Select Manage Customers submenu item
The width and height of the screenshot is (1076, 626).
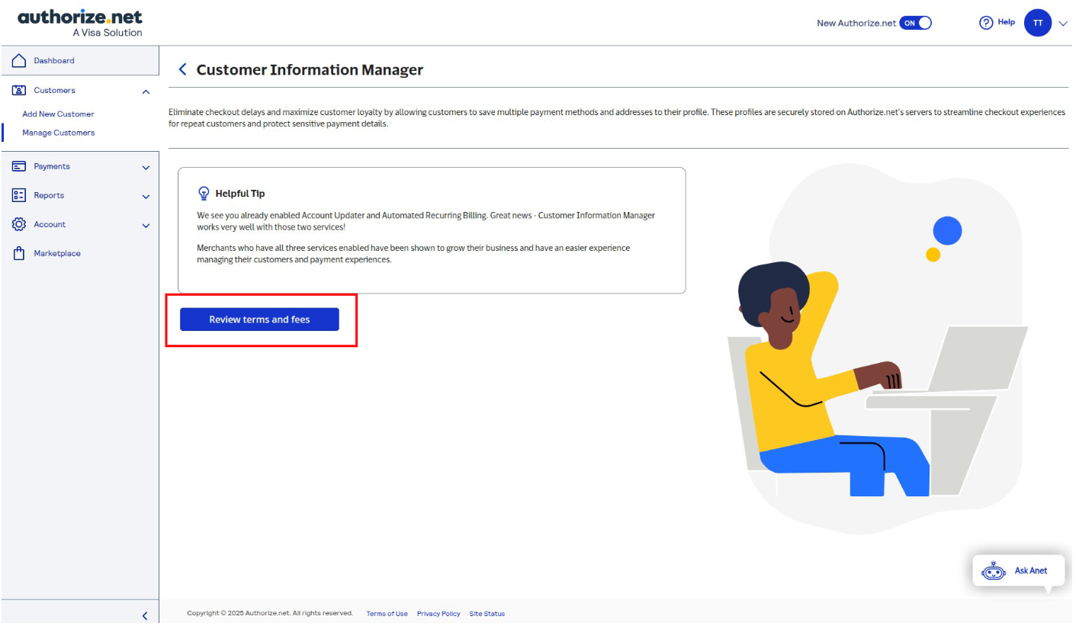pos(59,133)
